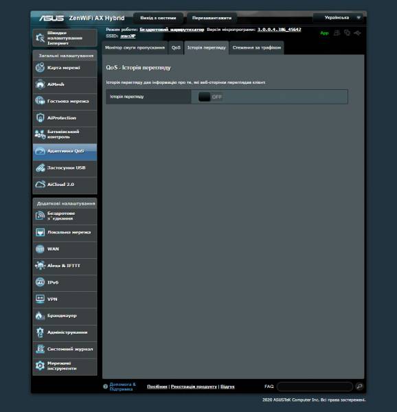Click the Додаткові налаштування section header
The width and height of the screenshot is (397, 412).
pos(66,203)
